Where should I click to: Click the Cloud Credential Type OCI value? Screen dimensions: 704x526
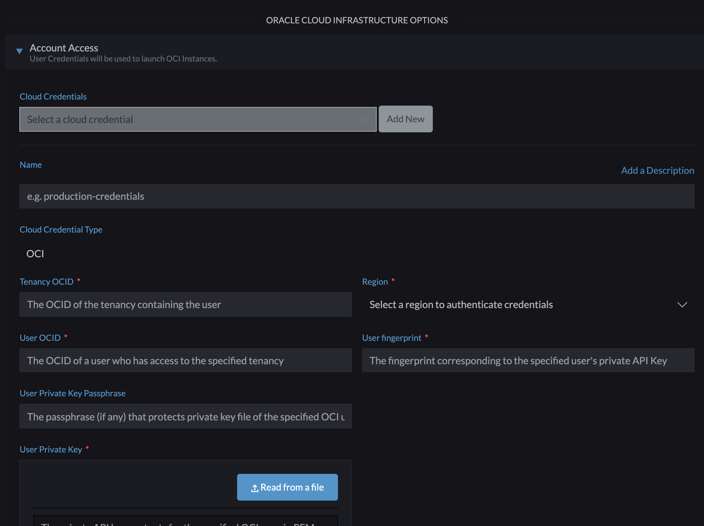click(x=34, y=253)
